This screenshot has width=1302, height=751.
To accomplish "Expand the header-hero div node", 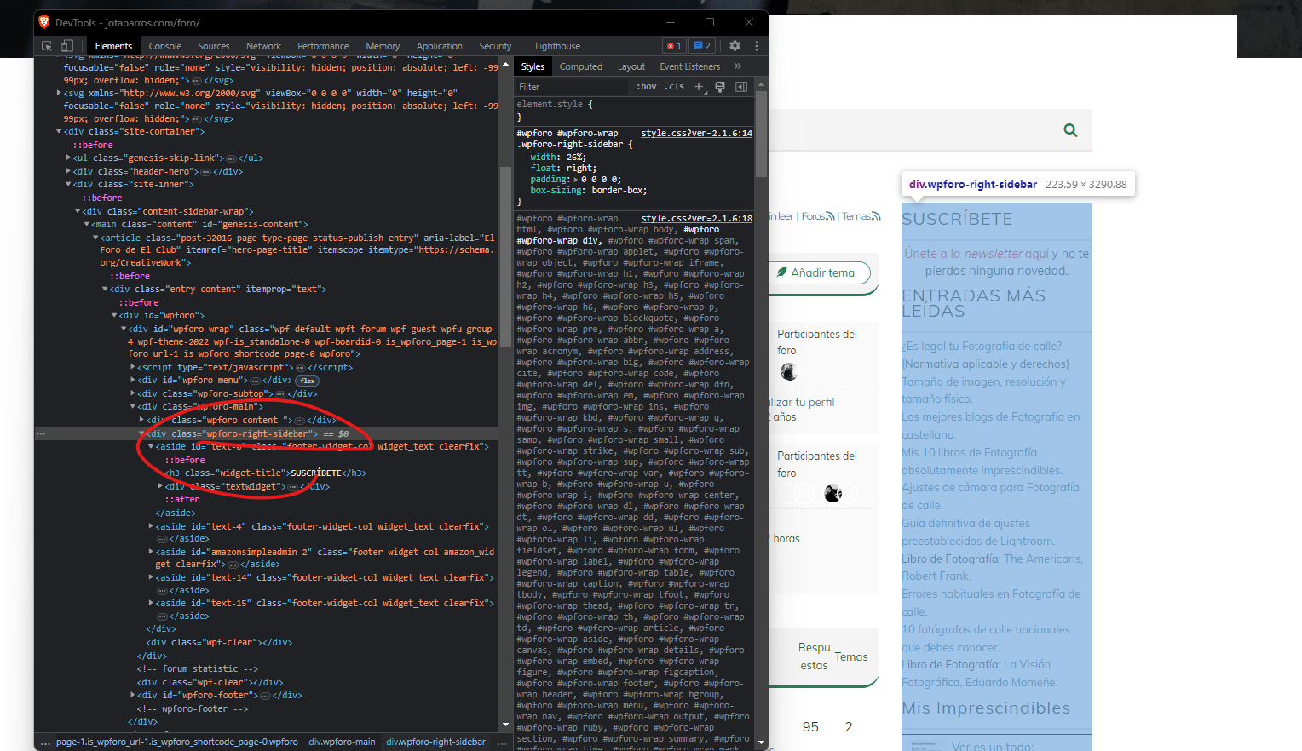I will pos(68,172).
